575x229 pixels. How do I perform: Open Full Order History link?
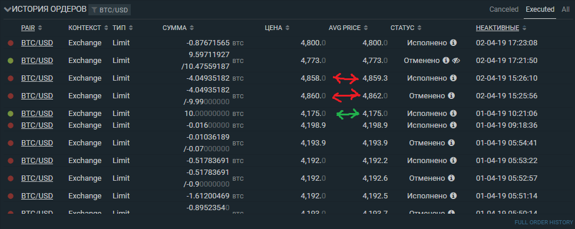point(543,223)
